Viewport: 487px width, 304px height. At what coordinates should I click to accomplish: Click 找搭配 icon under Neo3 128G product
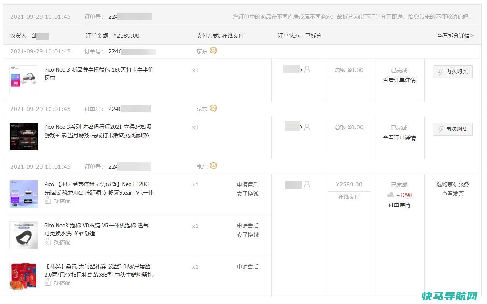pos(48,201)
